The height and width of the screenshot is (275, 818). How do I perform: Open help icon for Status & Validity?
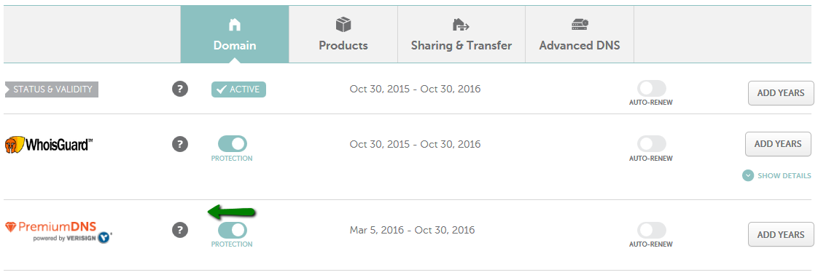click(180, 89)
